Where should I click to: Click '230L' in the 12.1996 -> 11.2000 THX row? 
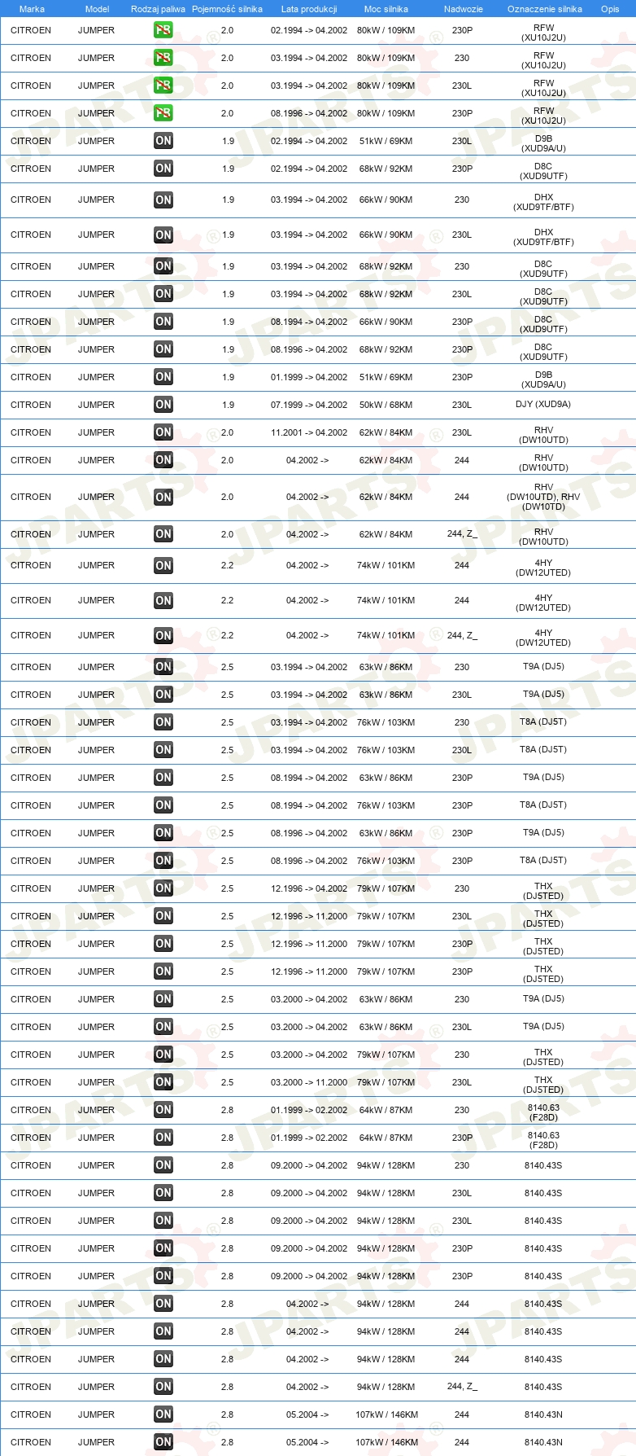pos(462,916)
